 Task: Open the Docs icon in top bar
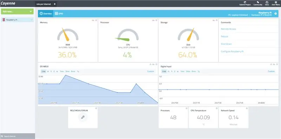[267, 2]
